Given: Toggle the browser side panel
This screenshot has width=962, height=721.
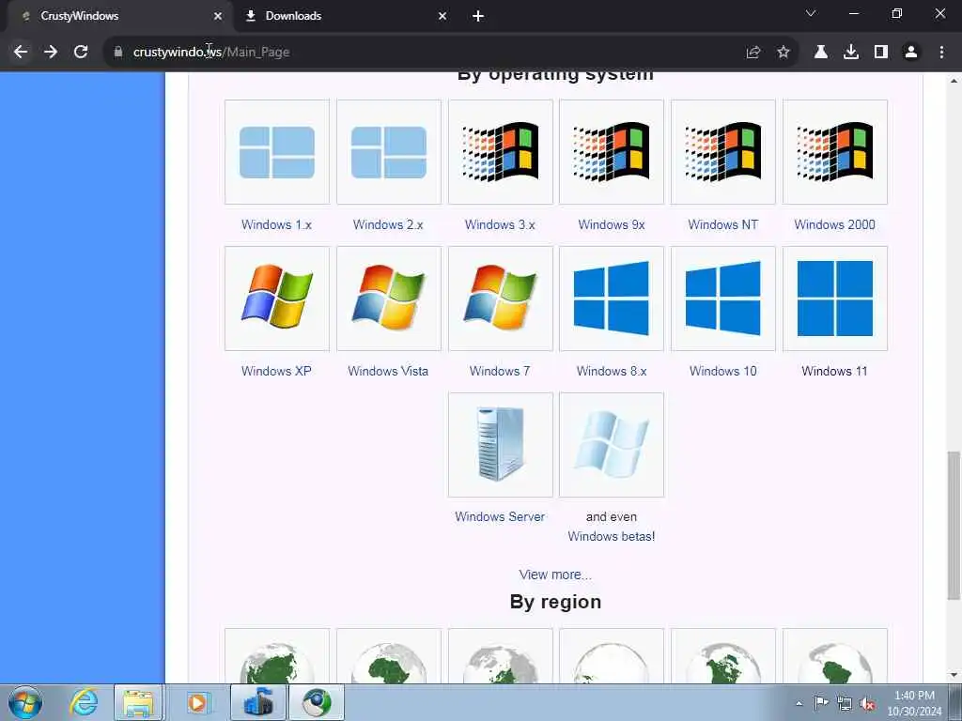Looking at the screenshot, I should [881, 53].
